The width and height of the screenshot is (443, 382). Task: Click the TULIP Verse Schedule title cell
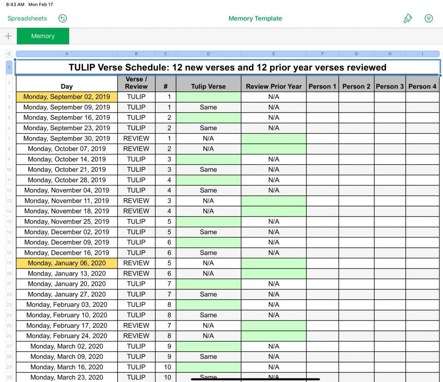coord(228,68)
